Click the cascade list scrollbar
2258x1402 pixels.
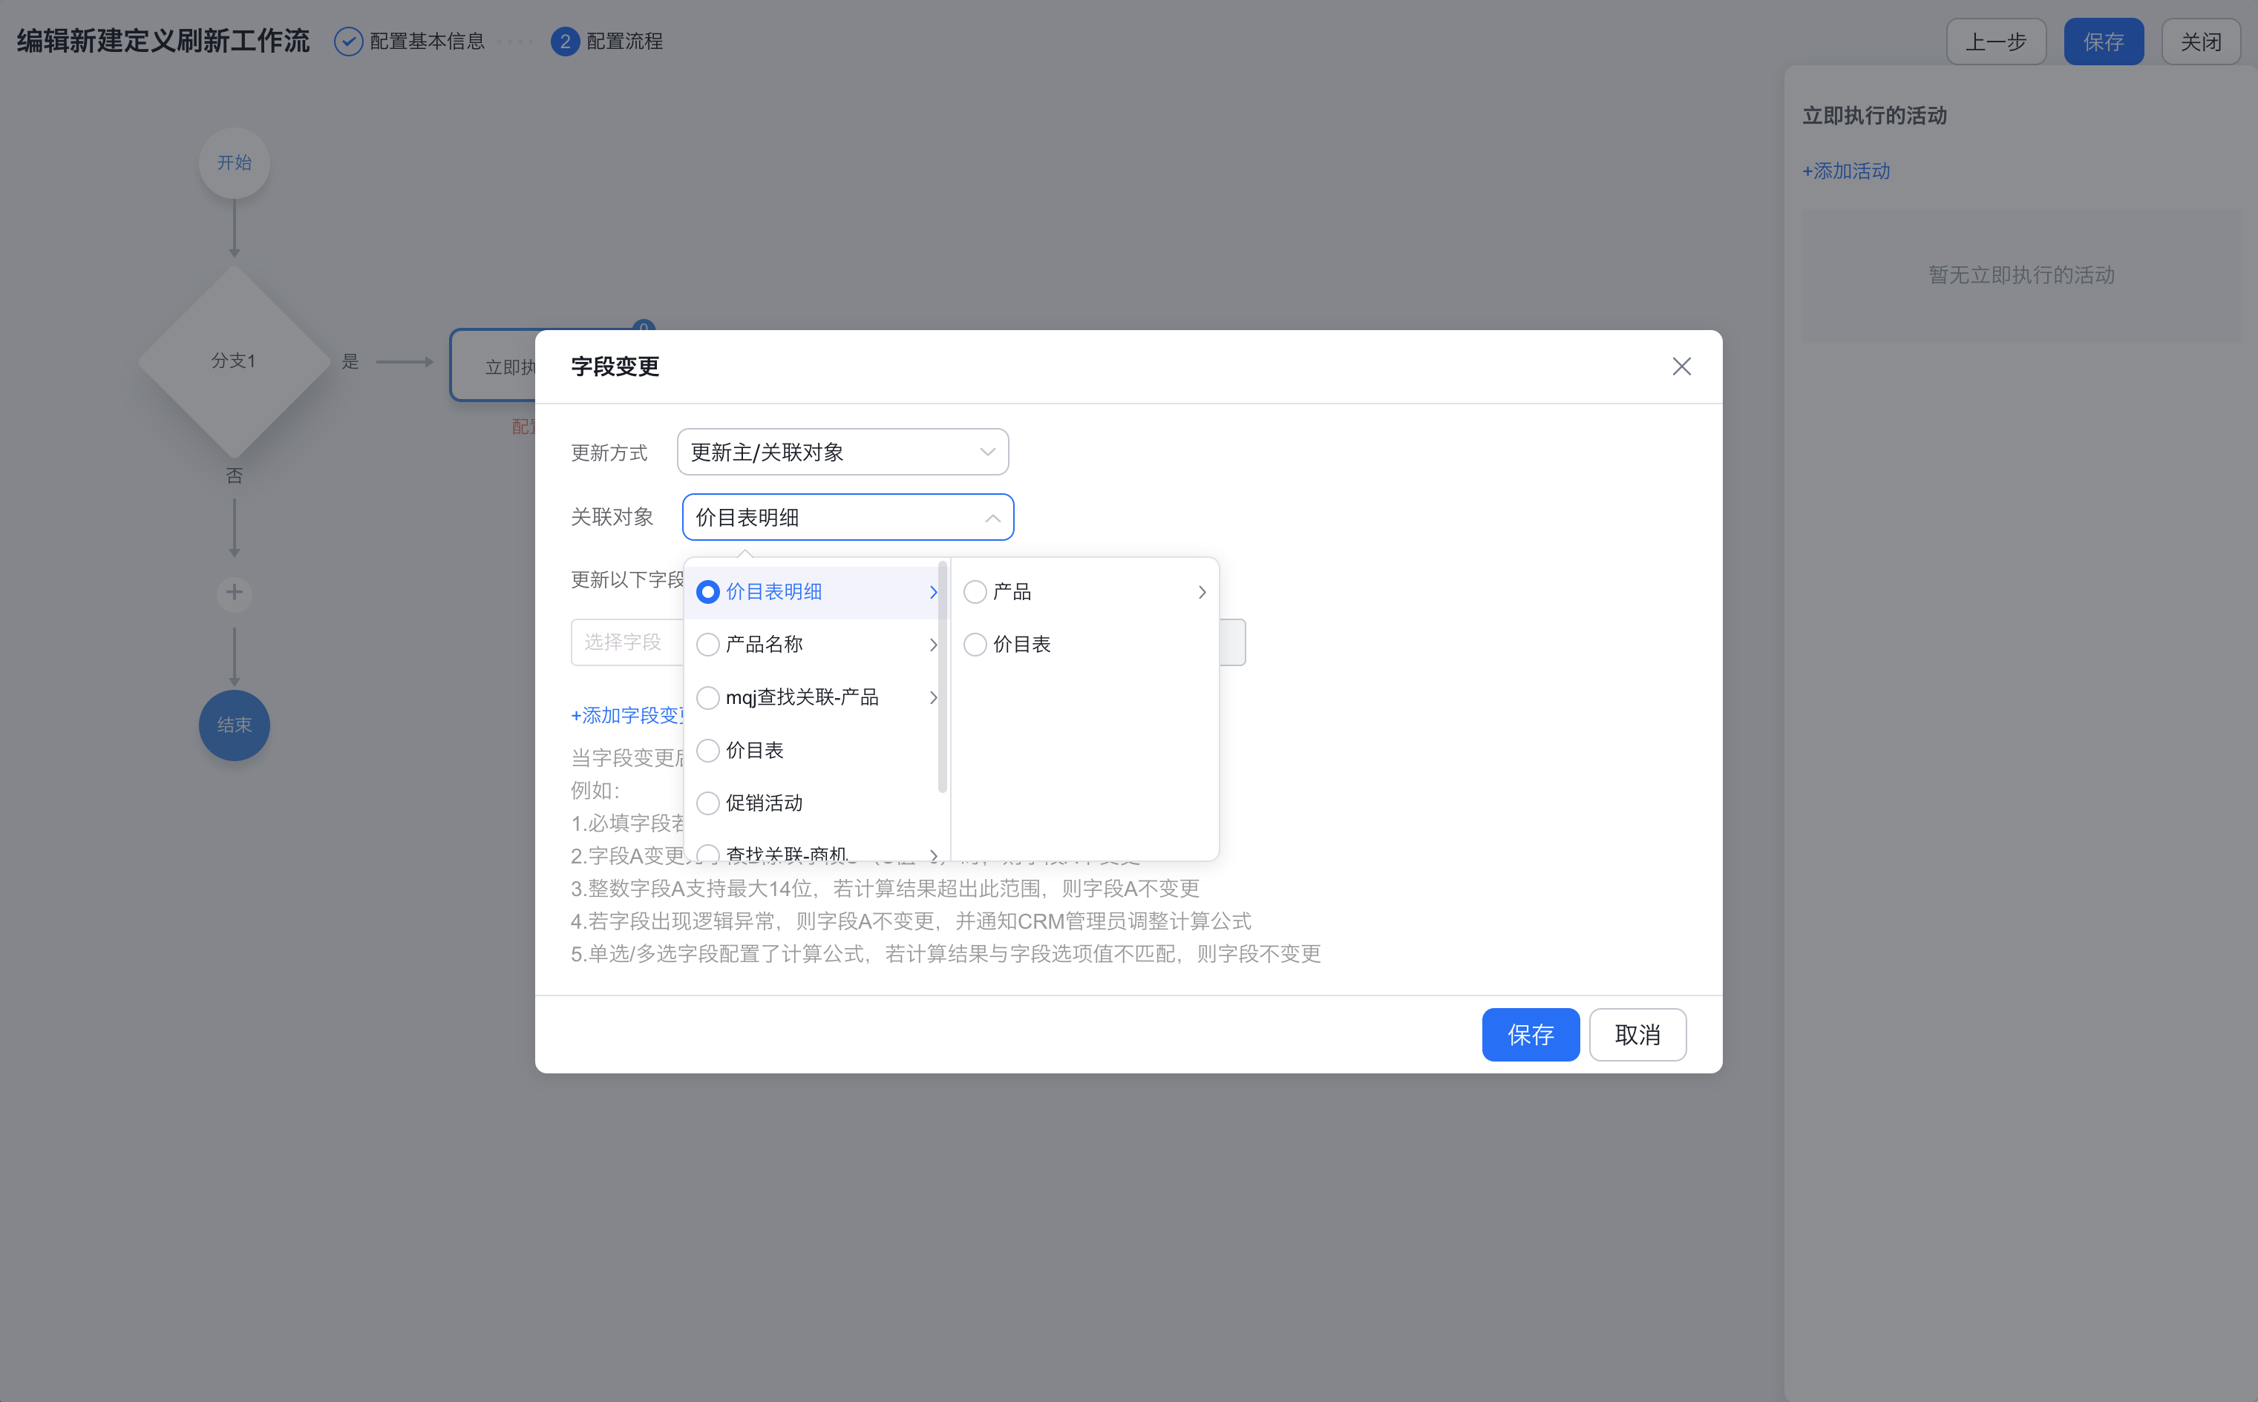coord(943,677)
